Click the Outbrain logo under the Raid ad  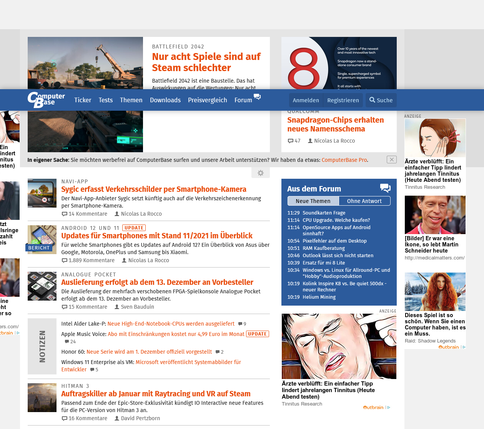pos(449,347)
